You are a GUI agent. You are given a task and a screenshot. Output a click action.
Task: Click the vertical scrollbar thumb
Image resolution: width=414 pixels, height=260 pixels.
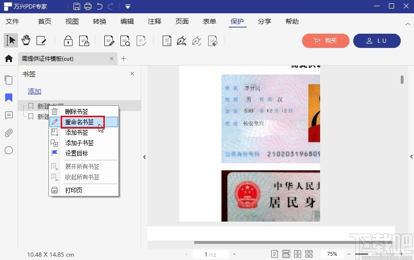pos(402,80)
